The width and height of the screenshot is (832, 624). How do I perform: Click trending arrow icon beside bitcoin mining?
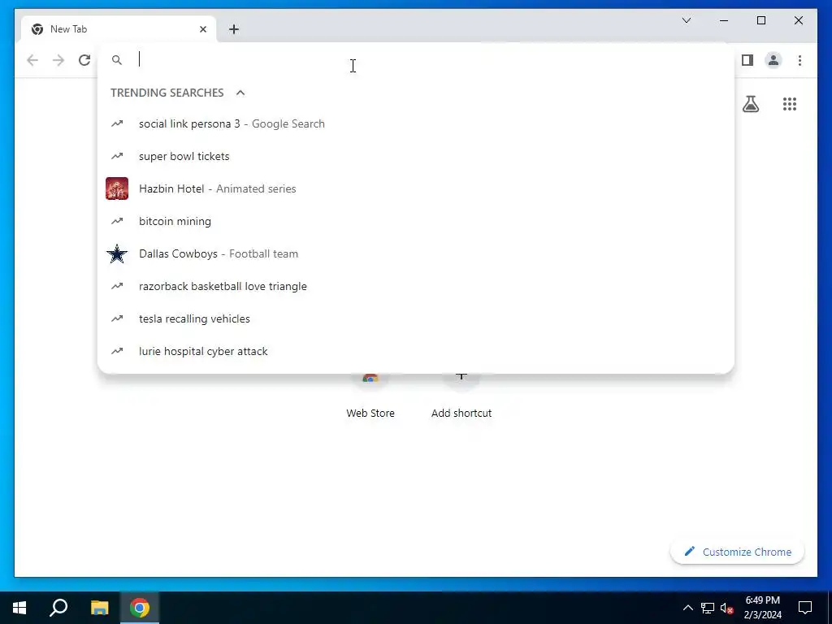117,221
